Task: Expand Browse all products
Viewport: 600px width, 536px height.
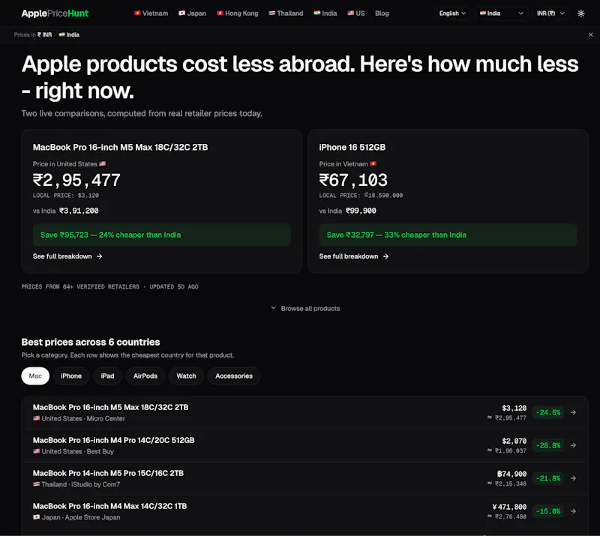Action: (x=305, y=308)
